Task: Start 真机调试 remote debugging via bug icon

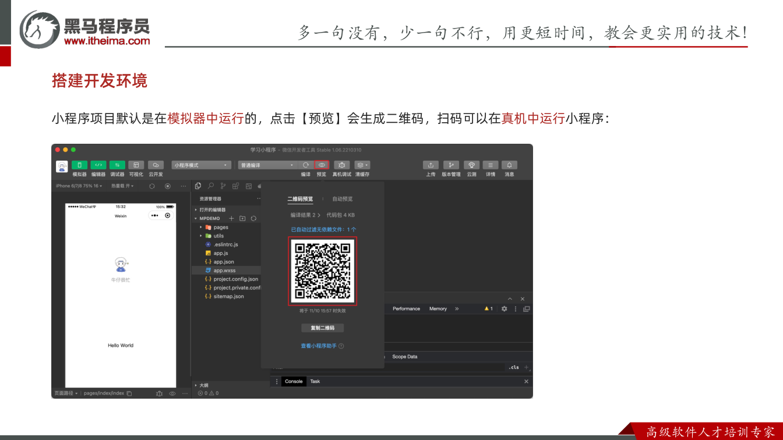Action: point(342,165)
